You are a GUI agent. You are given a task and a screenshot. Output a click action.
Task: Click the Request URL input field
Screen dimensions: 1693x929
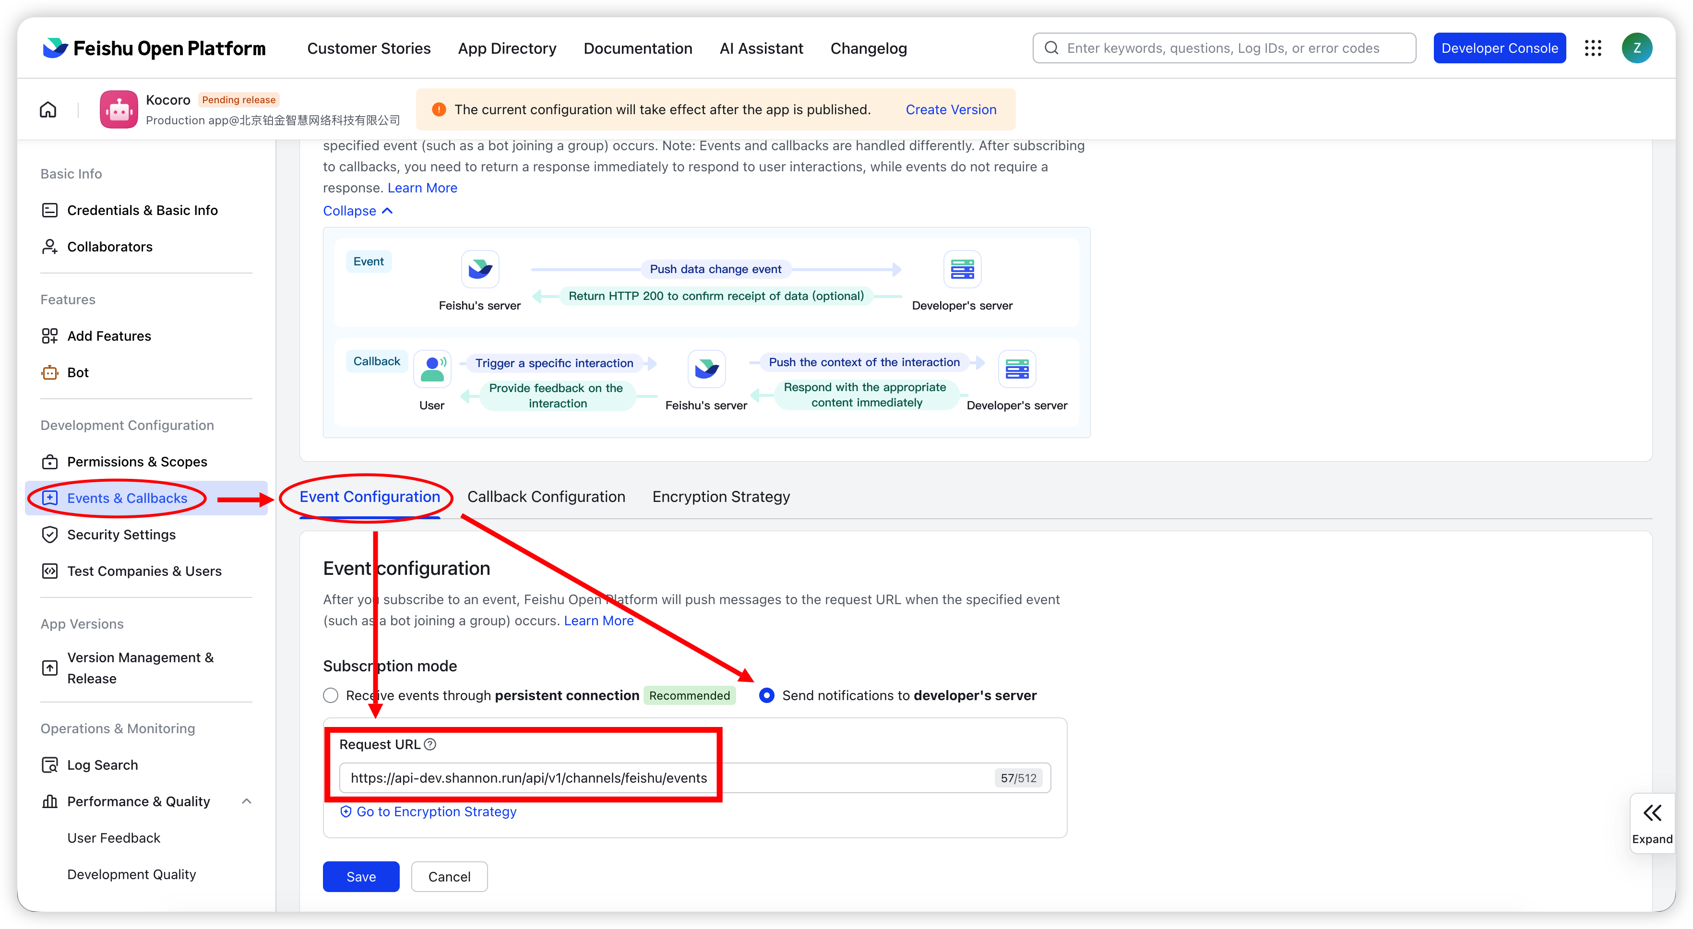(695, 778)
